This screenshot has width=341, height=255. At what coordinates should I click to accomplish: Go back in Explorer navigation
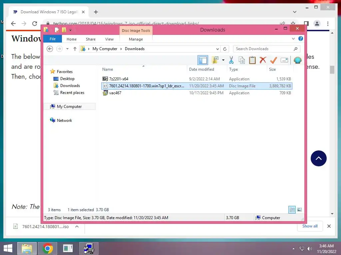pos(50,49)
